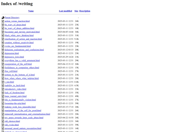Click file icon beside getting_to_the_bottom_of_it.html

point(3,75)
